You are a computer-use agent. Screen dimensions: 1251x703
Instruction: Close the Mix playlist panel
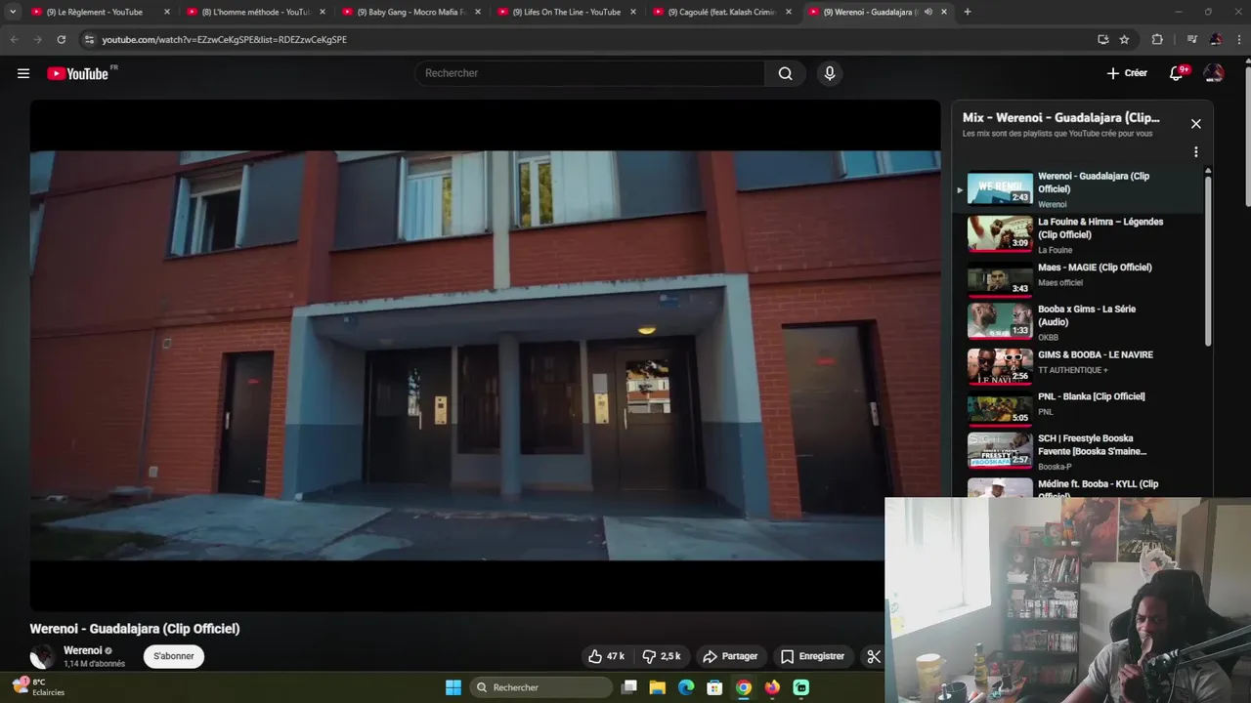click(1195, 124)
